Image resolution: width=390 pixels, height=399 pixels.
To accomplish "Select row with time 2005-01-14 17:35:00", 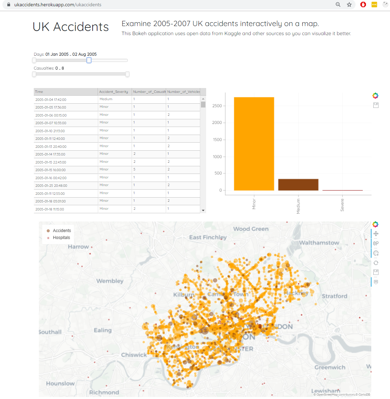I will (x=117, y=154).
